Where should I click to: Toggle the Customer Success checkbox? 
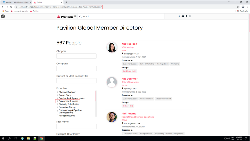pyautogui.click(x=58, y=101)
